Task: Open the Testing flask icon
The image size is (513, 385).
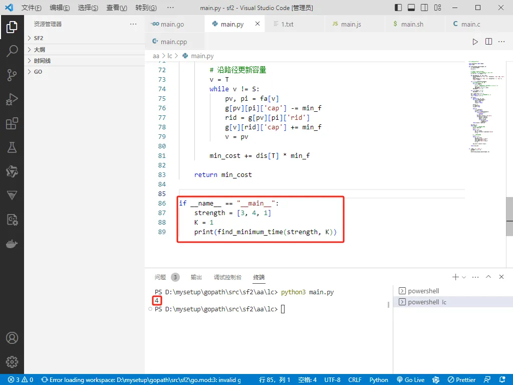Action: click(12, 147)
